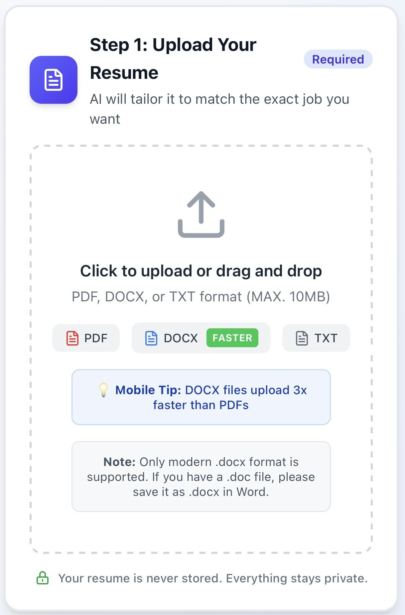The image size is (405, 615).
Task: Click the PDF DOCX TXT format size limit text
Action: [201, 296]
